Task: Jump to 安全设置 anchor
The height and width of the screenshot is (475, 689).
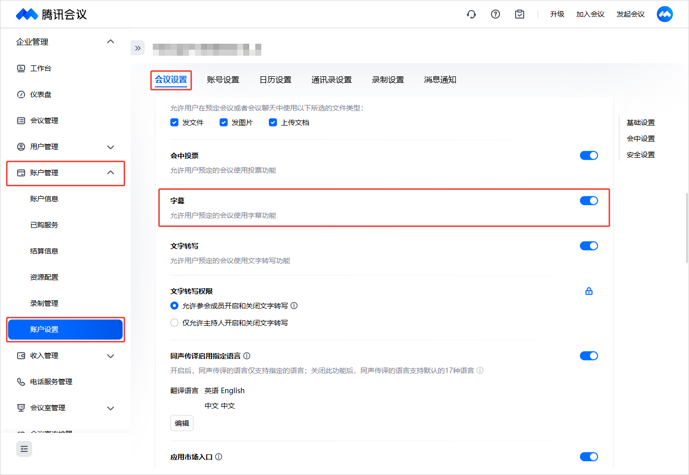Action: click(641, 155)
